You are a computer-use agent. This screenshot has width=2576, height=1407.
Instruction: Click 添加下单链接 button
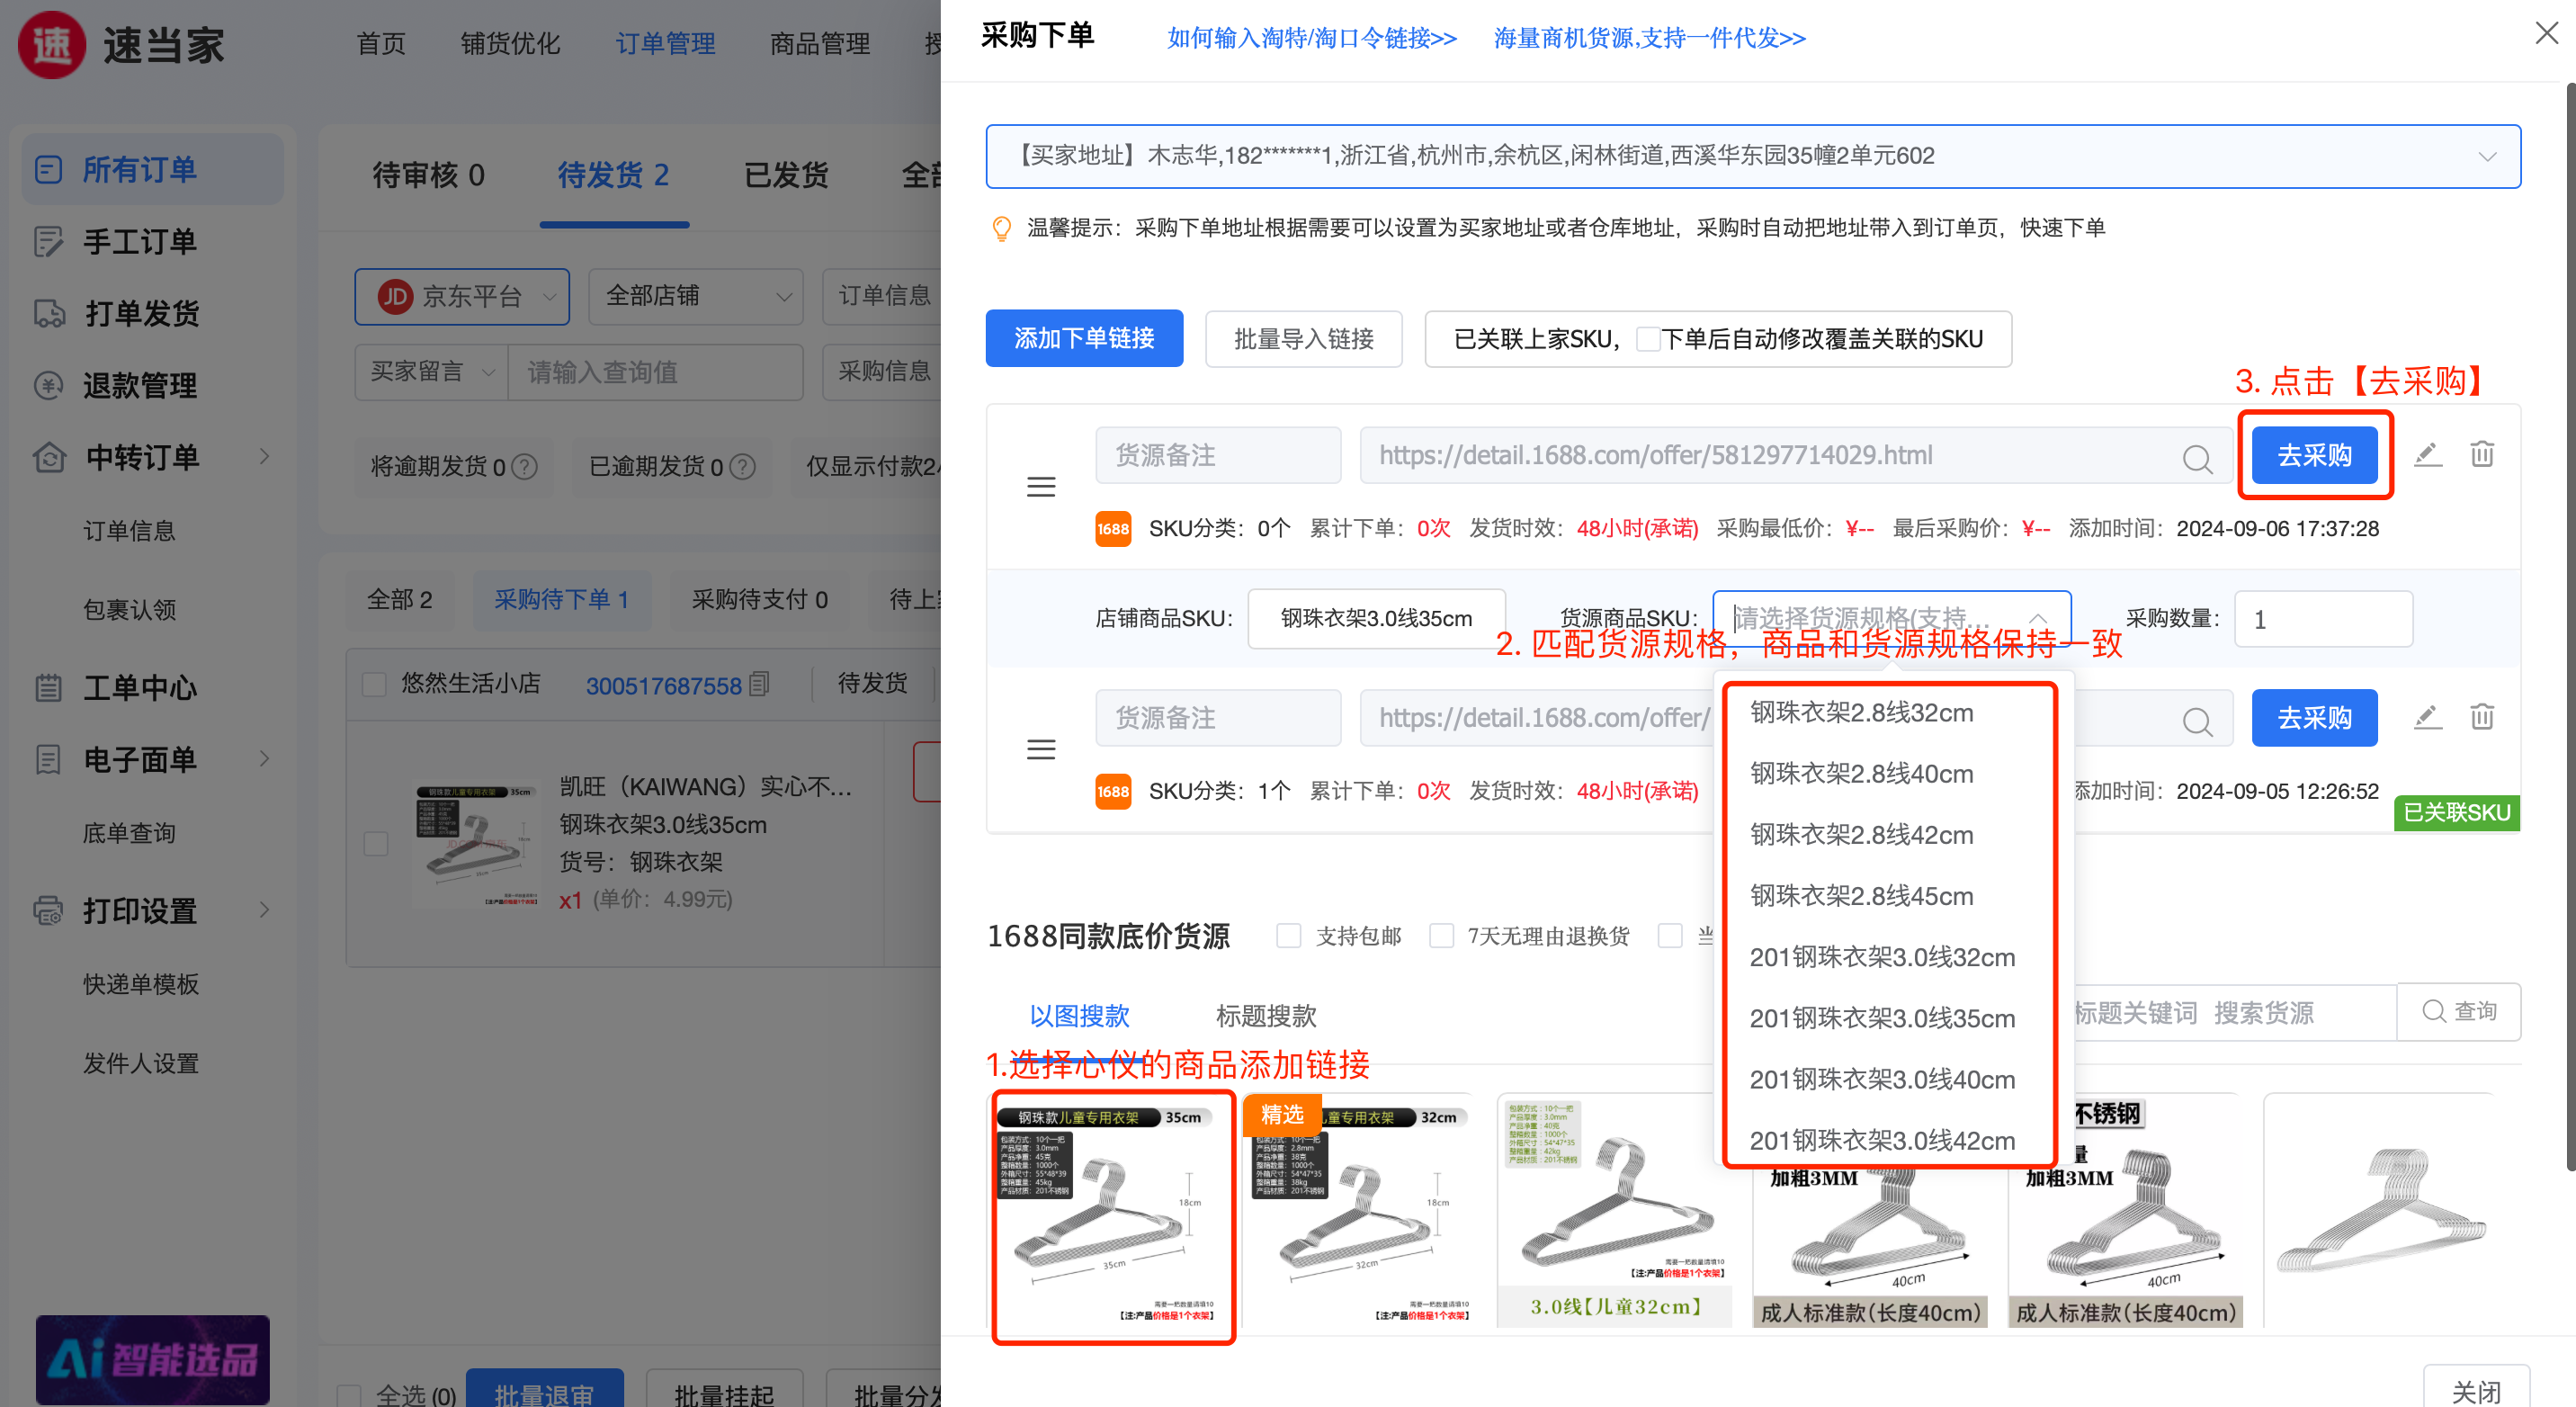[1084, 339]
